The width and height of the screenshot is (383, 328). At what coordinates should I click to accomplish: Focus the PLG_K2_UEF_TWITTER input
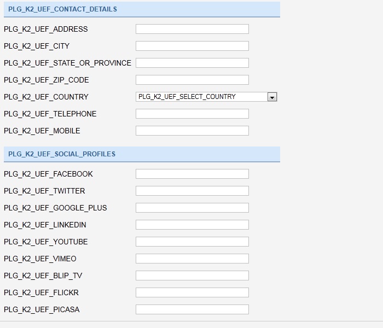click(x=192, y=191)
